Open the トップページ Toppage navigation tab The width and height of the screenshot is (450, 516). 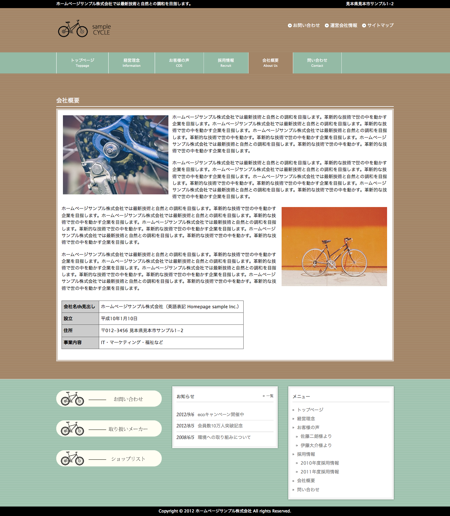82,63
